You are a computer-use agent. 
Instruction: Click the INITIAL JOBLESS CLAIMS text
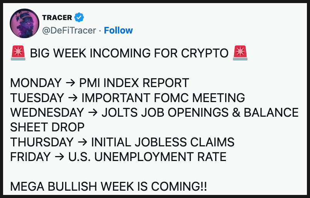(163, 142)
